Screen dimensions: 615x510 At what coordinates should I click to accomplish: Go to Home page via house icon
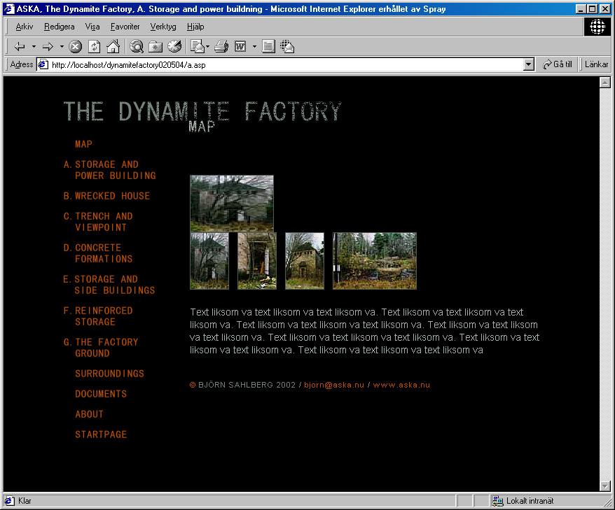(x=113, y=47)
